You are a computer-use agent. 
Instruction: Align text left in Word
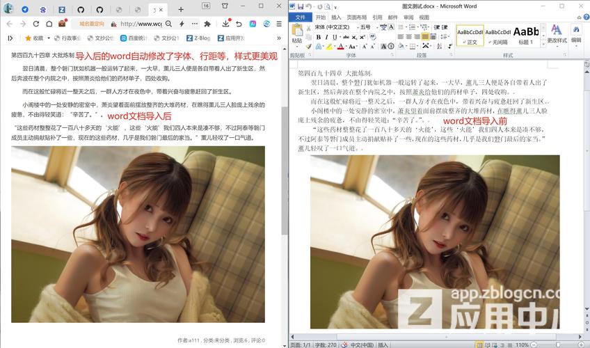tap(401, 37)
